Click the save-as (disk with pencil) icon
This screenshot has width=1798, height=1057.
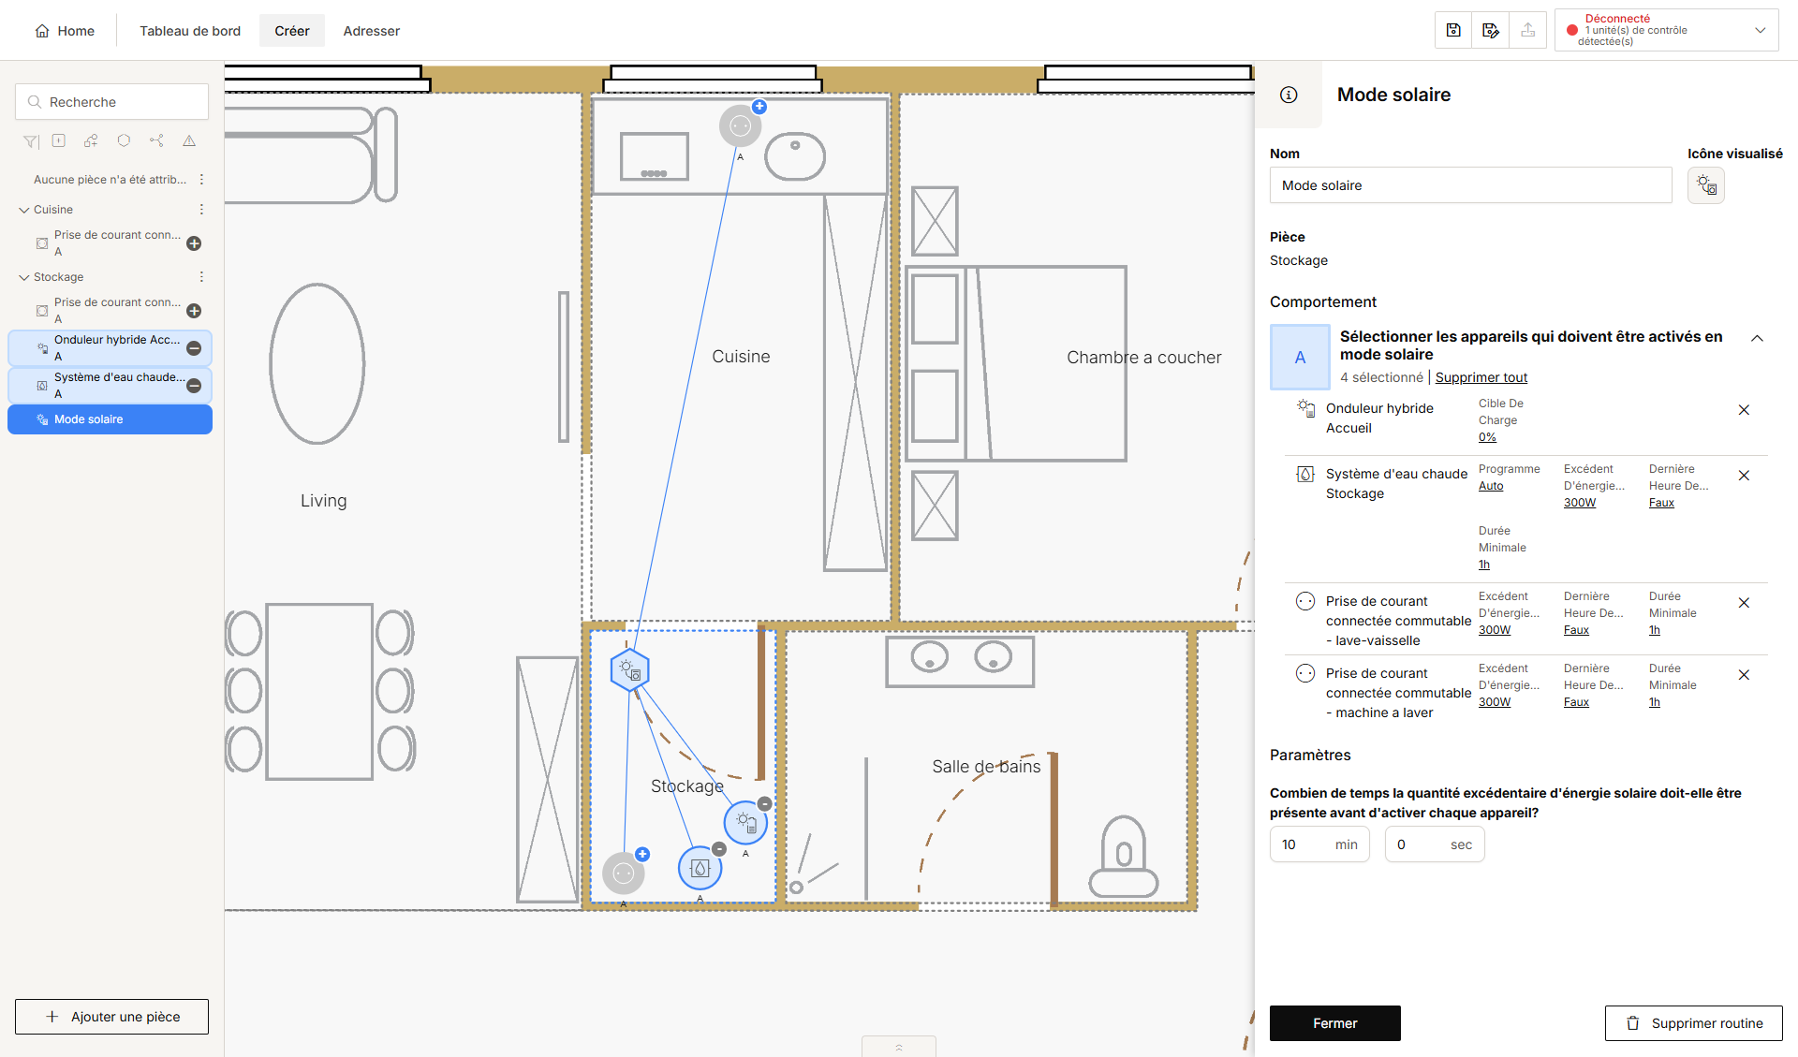(1491, 30)
